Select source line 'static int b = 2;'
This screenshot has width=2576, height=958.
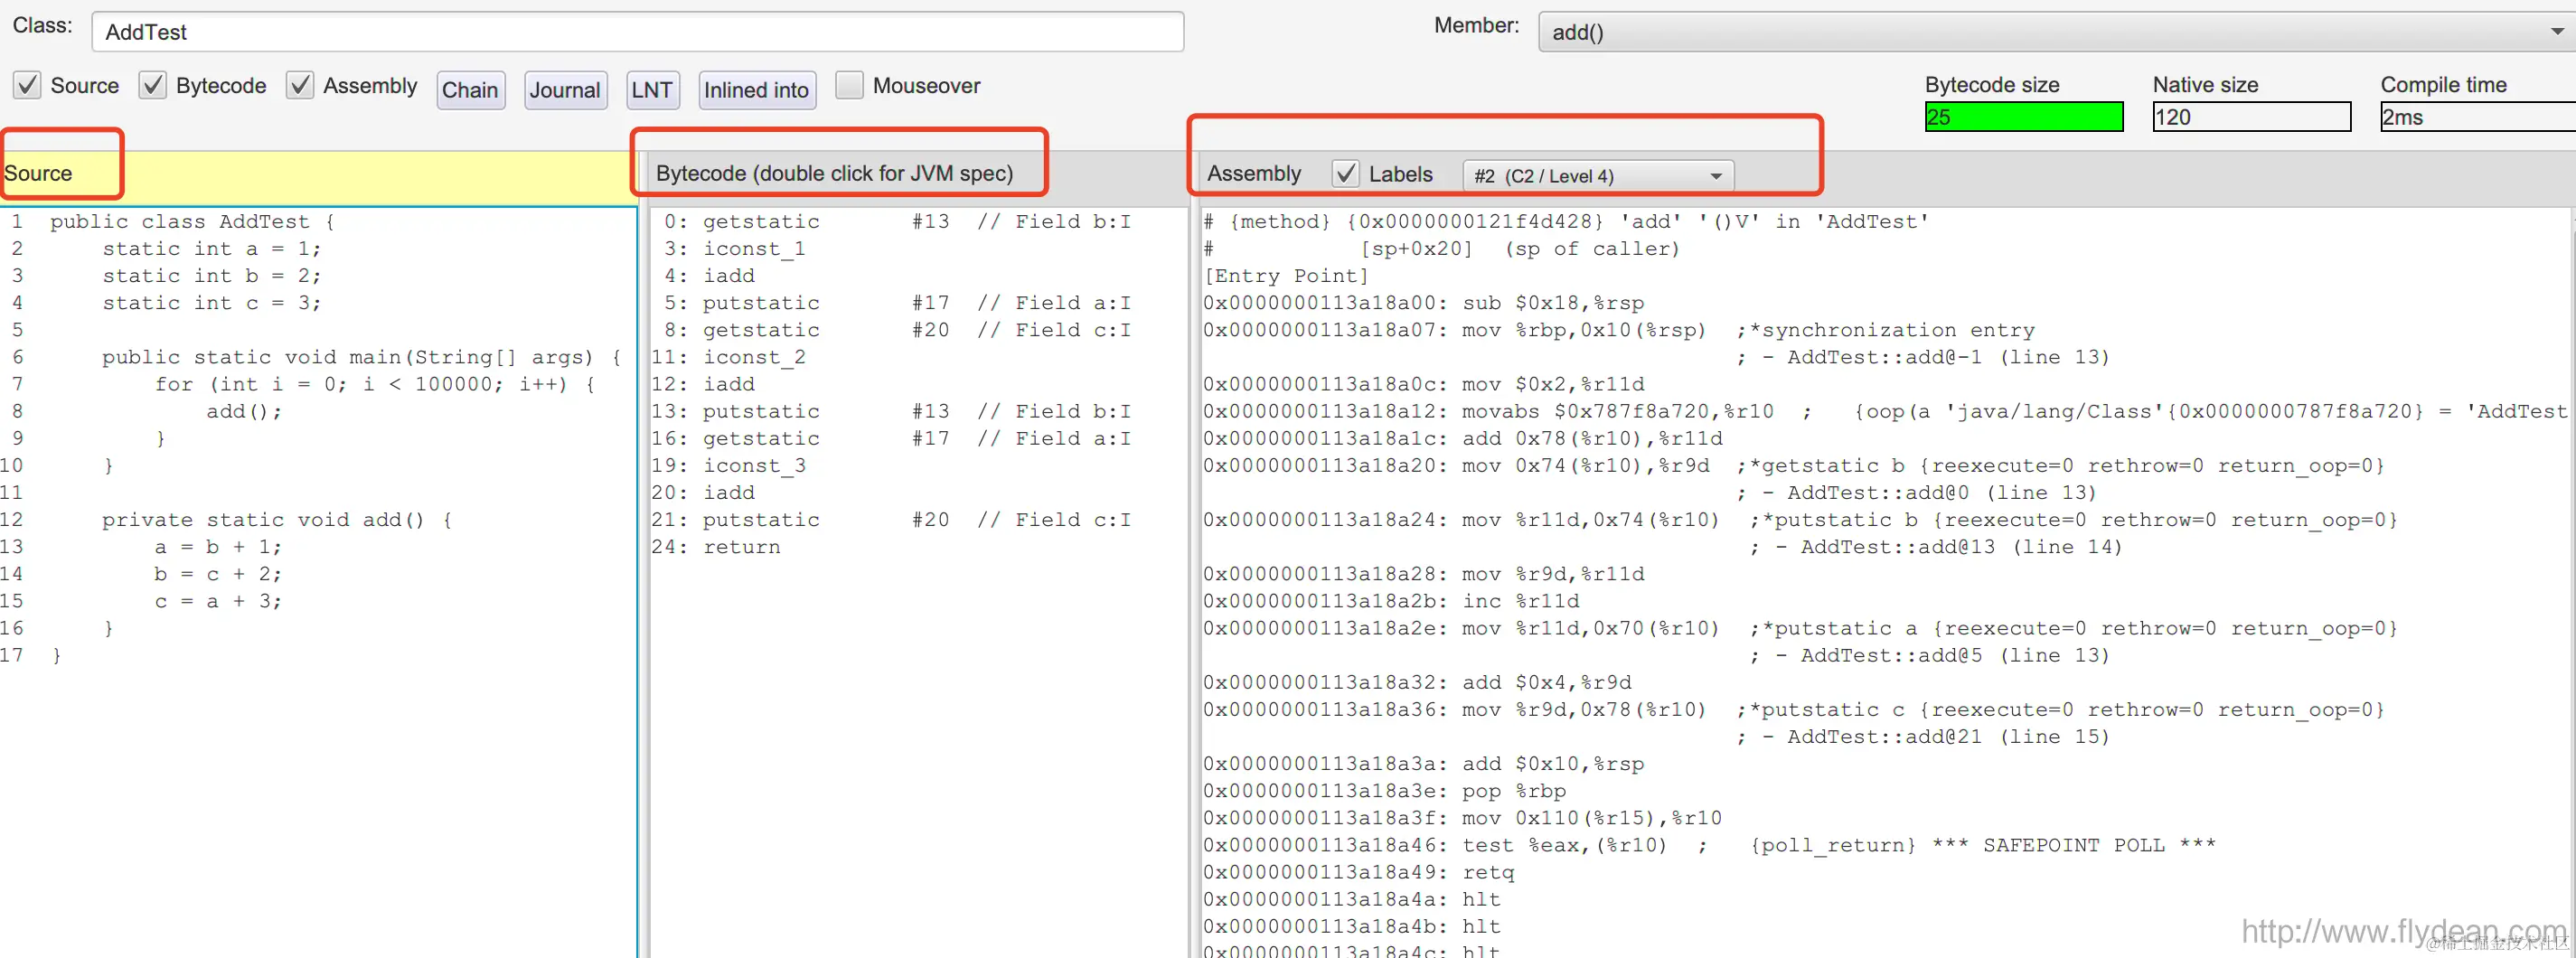tap(211, 276)
